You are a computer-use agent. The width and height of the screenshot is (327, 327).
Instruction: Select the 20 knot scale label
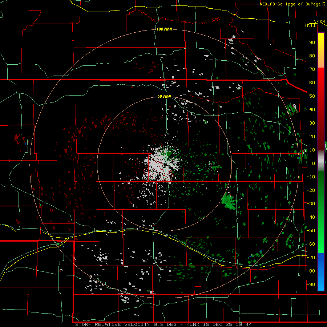tap(312, 136)
